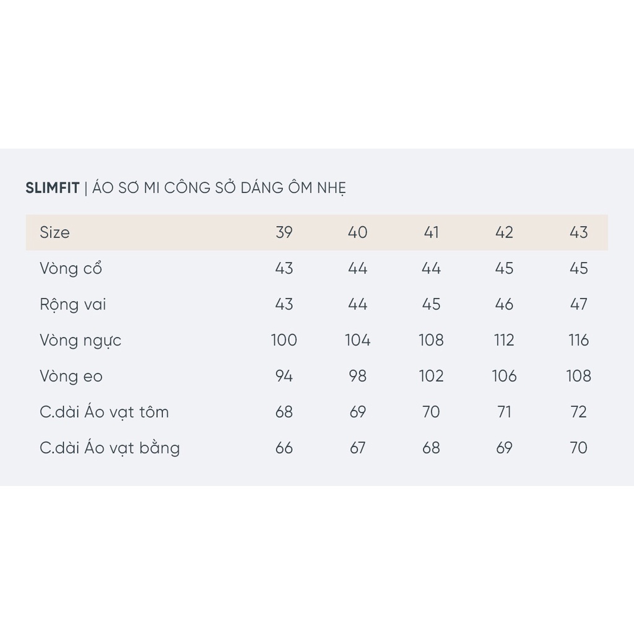Image resolution: width=634 pixels, height=634 pixels.
Task: Select size 42 column header
Action: pos(505,233)
